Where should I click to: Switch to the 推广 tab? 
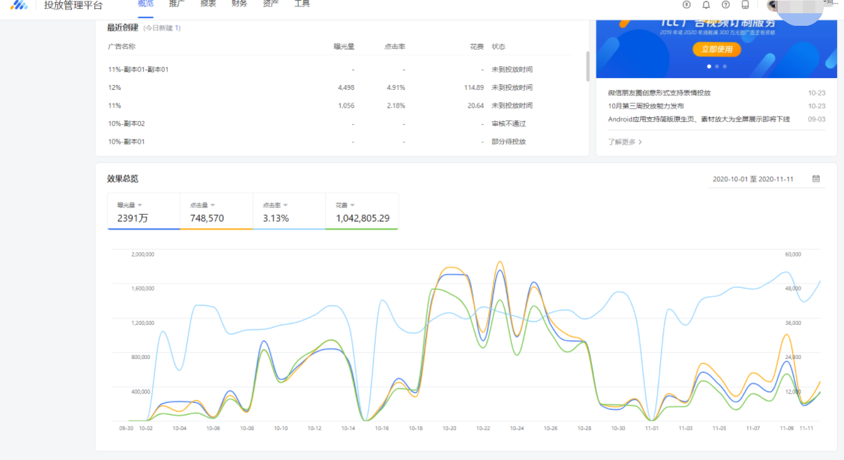pyautogui.click(x=177, y=4)
